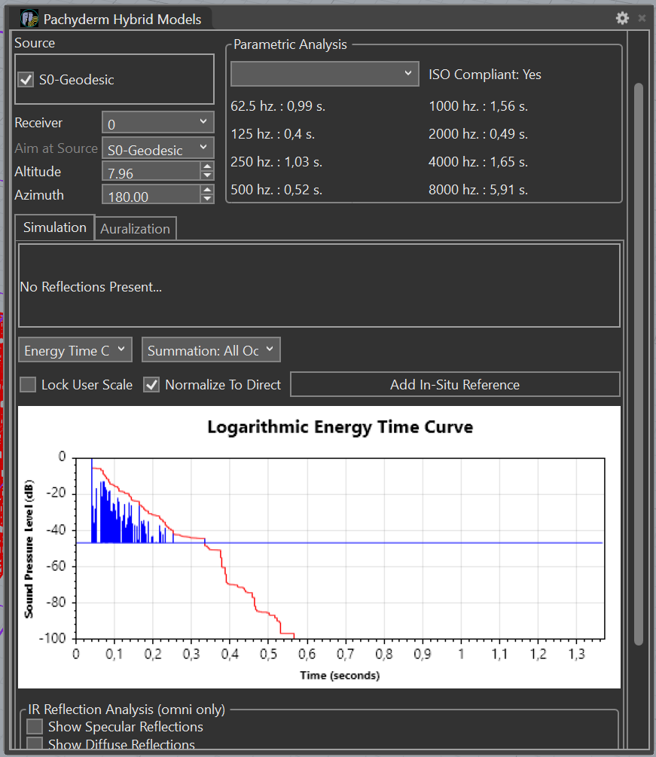The width and height of the screenshot is (656, 757).
Task: Enable the Lock User Scale checkbox
Action: click(28, 385)
